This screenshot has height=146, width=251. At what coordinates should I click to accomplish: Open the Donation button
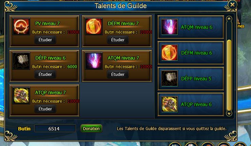(91, 129)
